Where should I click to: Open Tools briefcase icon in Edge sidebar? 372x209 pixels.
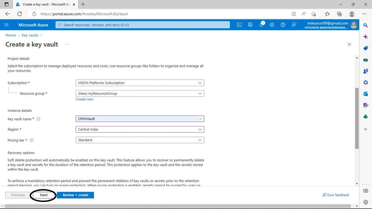(365, 60)
